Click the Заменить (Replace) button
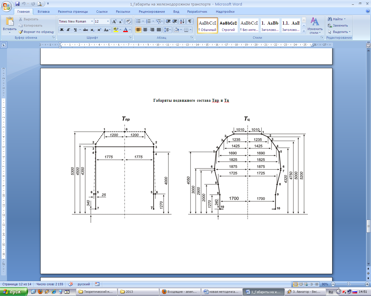Image resolution: width=371 pixels, height=296 pixels. coord(337,25)
